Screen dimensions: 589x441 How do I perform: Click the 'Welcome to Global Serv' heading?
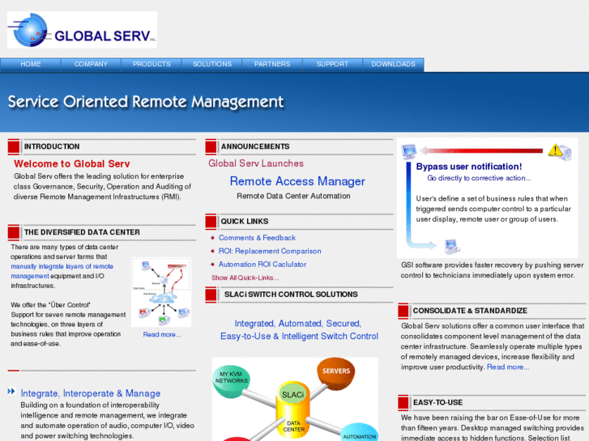coord(72,164)
